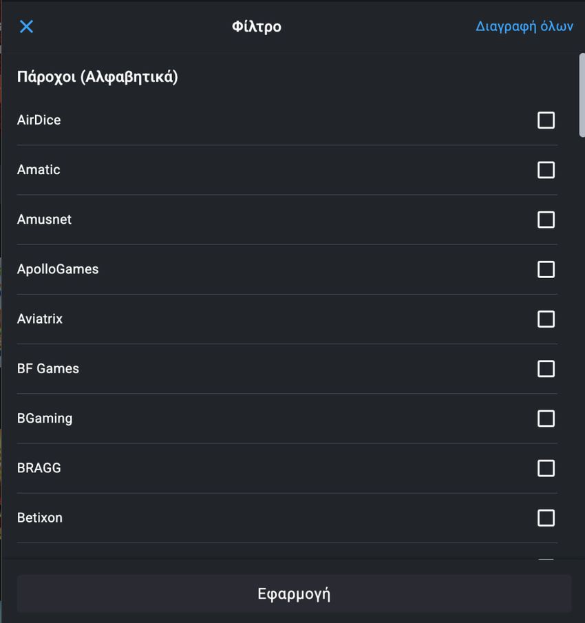The width and height of the screenshot is (585, 623).
Task: Apply filters with the Εφαρμογή button
Action: [x=294, y=593]
